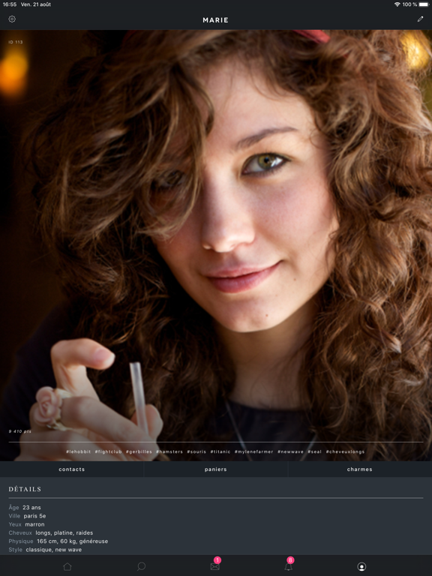
Task: Tap the #fightclub hashtag
Action: point(108,451)
